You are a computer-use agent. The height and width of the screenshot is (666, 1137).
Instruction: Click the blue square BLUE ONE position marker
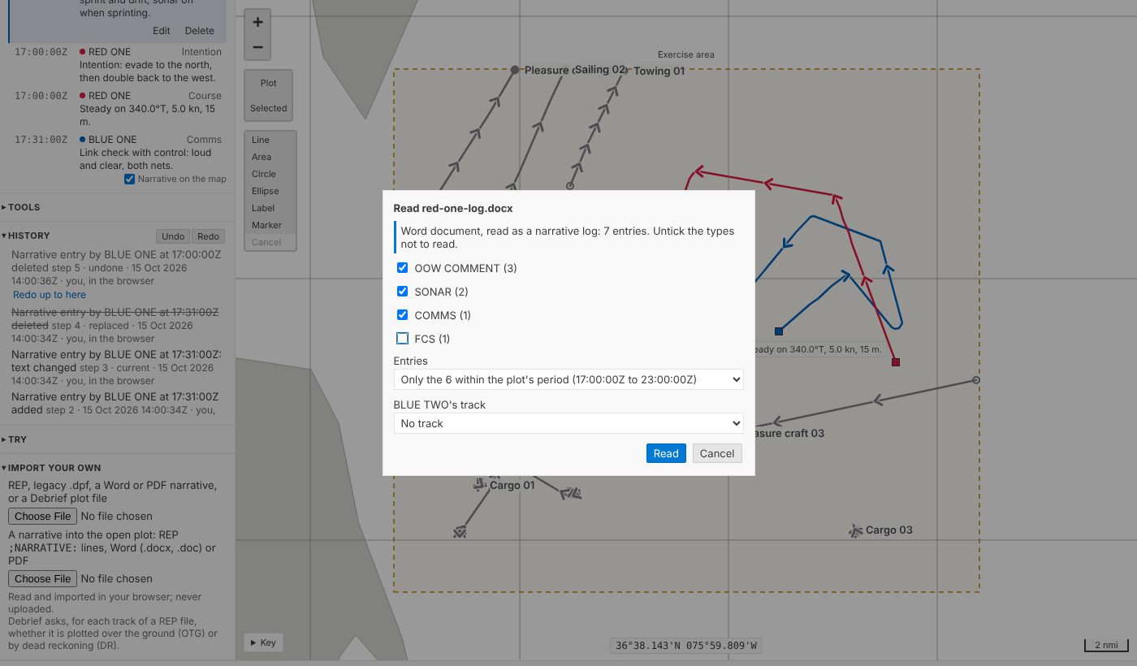779,331
